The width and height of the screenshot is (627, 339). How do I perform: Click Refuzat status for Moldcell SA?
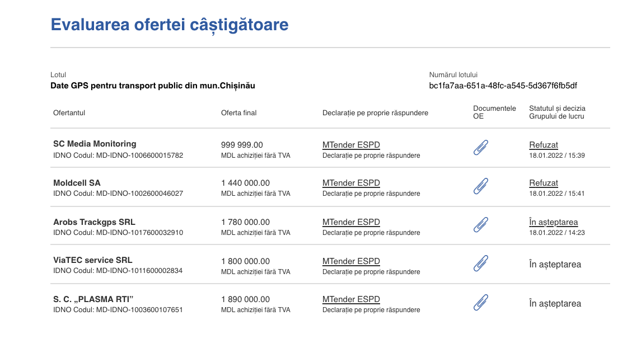[544, 183]
